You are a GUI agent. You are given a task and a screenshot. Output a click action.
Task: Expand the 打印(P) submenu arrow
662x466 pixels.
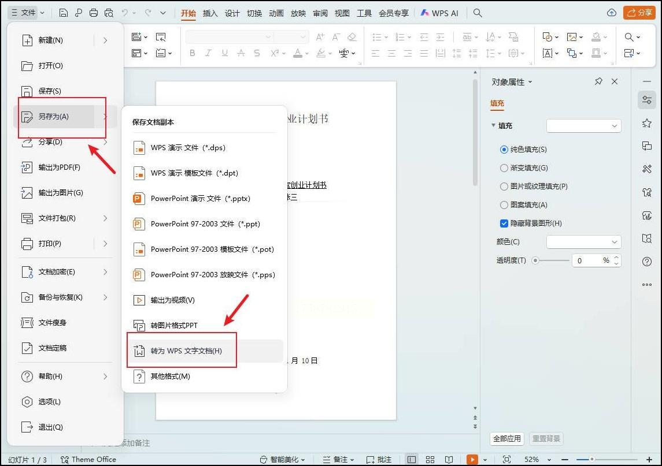(105, 244)
